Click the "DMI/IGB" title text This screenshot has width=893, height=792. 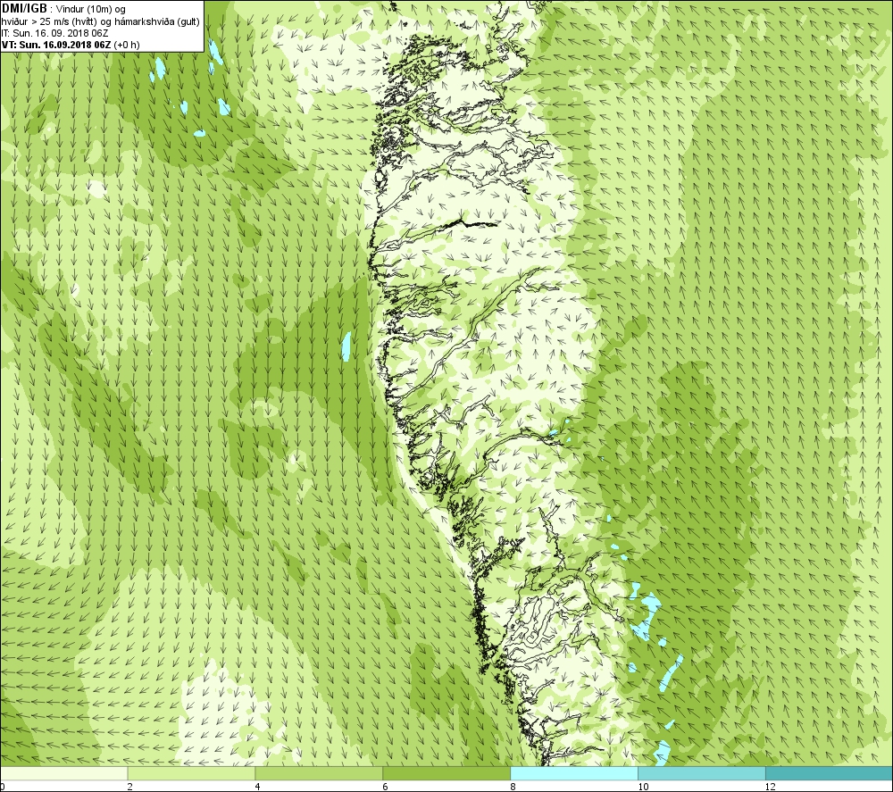tap(24, 9)
